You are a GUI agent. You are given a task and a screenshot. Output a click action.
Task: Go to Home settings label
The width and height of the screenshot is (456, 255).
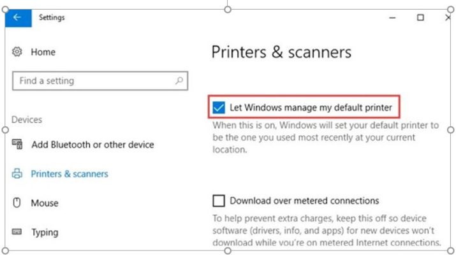[43, 52]
